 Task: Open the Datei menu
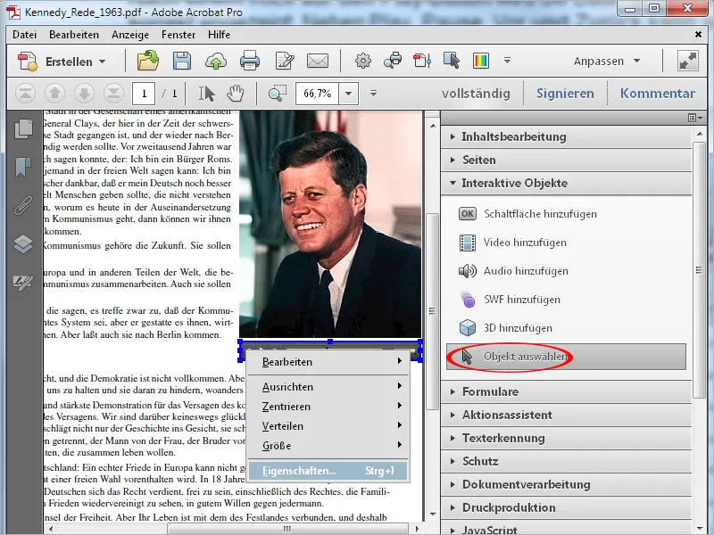point(25,35)
